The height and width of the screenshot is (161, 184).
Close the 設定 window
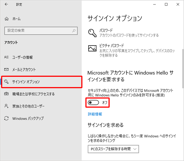click(x=178, y=4)
